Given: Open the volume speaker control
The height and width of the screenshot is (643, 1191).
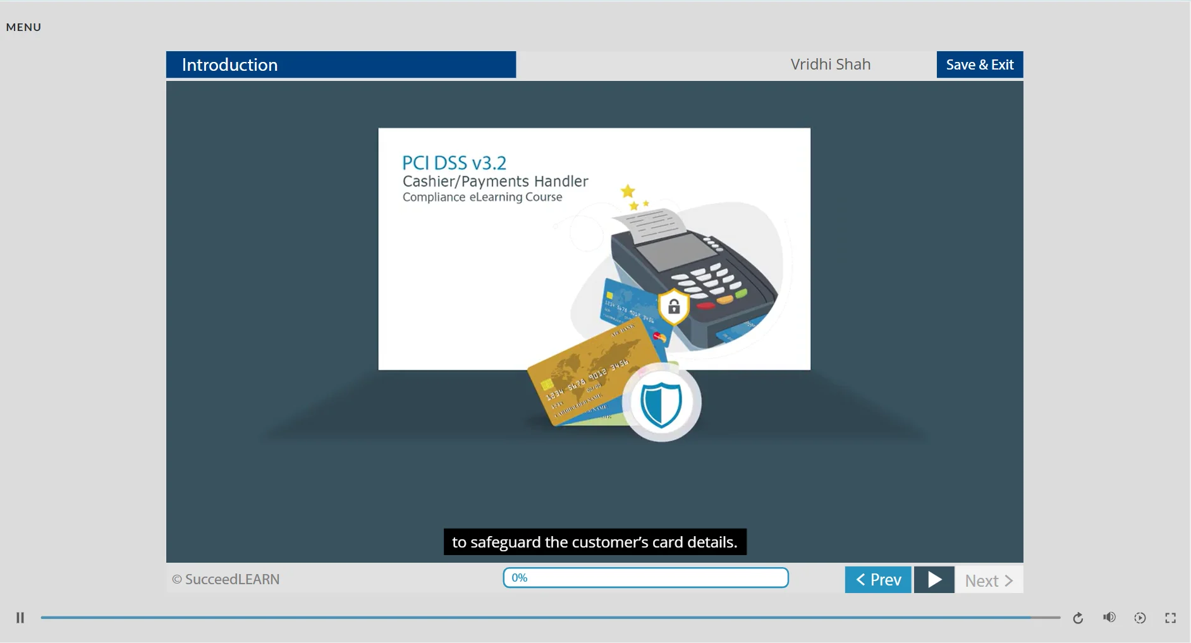Looking at the screenshot, I should click(1109, 617).
